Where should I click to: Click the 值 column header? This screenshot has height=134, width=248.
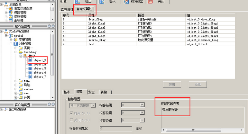point(210,15)
